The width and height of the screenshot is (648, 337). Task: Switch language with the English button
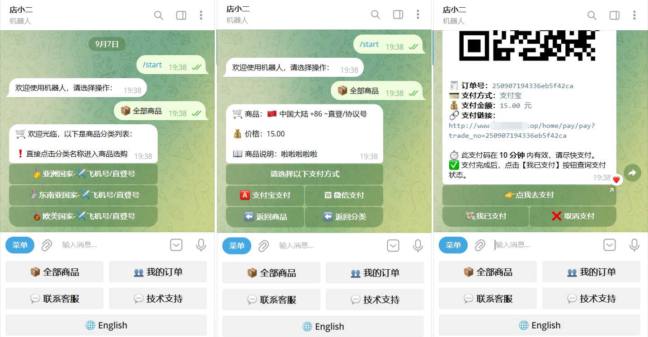(106, 325)
